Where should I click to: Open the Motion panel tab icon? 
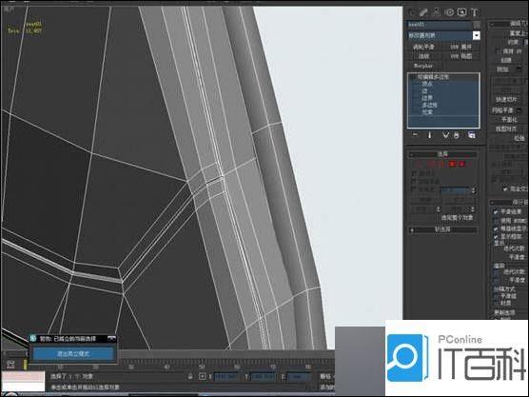[450, 12]
